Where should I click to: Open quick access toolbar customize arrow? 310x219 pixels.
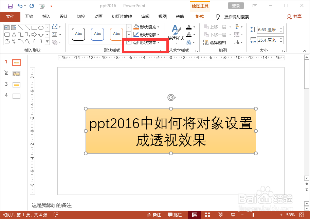click(x=51, y=6)
